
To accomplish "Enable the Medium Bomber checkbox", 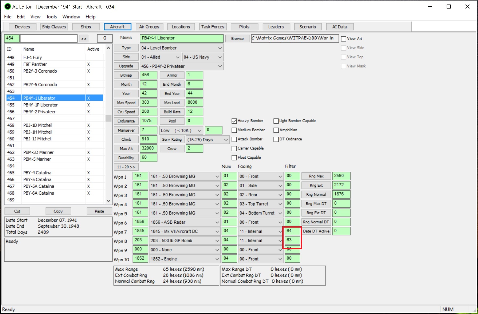I will (234, 130).
